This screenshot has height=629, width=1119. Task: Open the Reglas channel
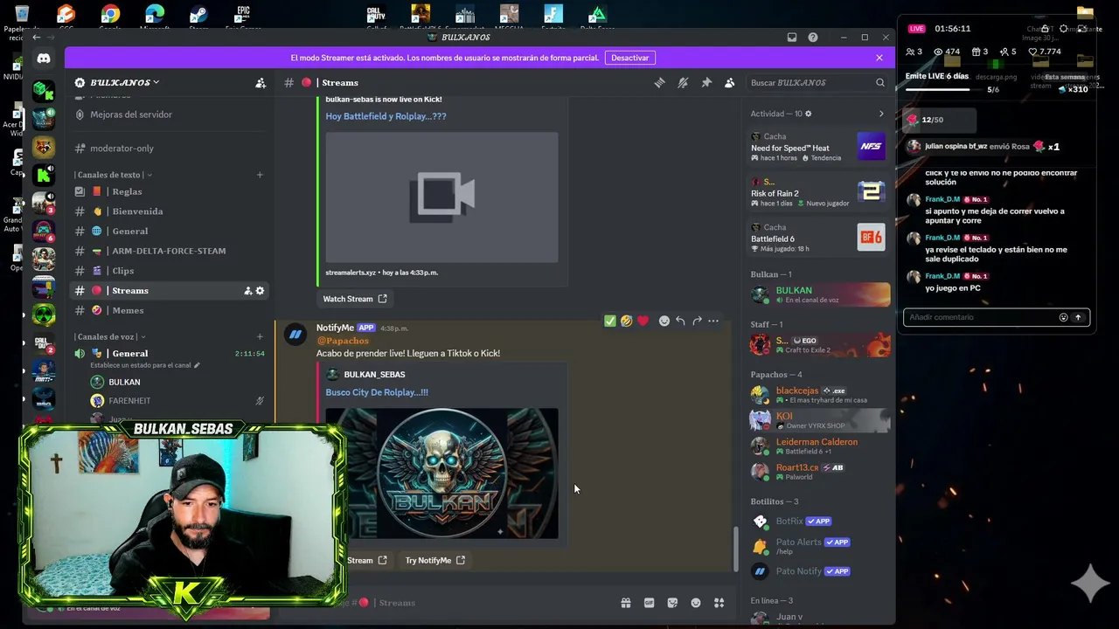click(170, 191)
